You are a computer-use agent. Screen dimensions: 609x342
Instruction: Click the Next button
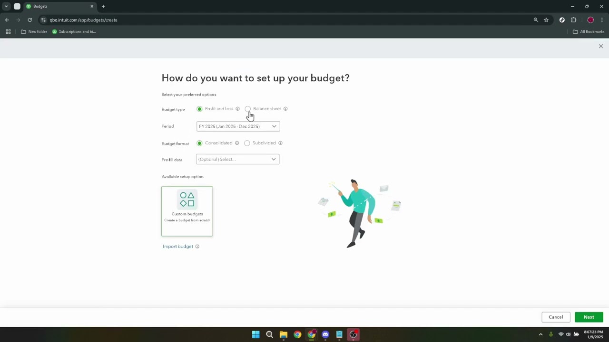pyautogui.click(x=589, y=317)
